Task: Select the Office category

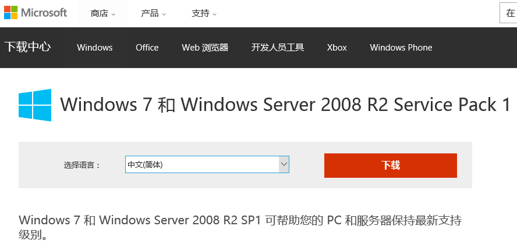Action: click(x=147, y=48)
